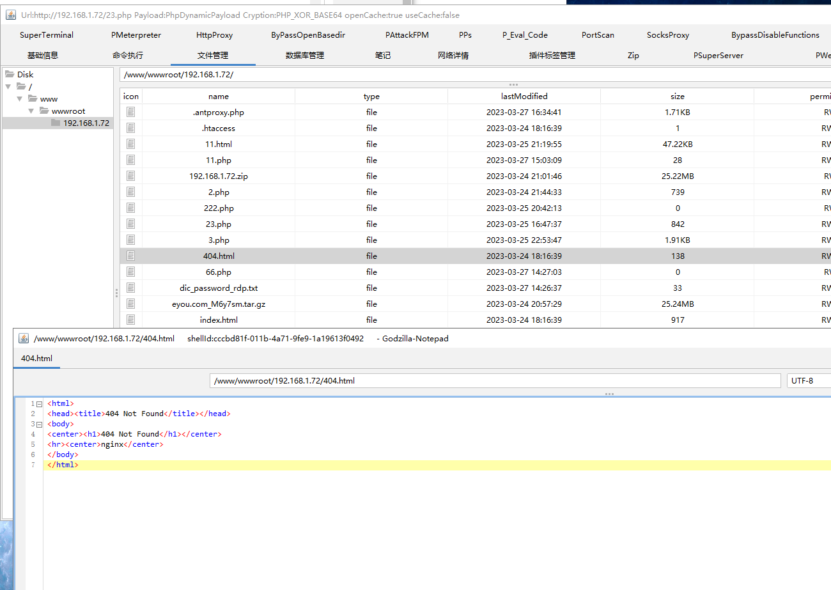Open the PortScan tab
Image resolution: width=831 pixels, height=590 pixels.
click(x=598, y=35)
